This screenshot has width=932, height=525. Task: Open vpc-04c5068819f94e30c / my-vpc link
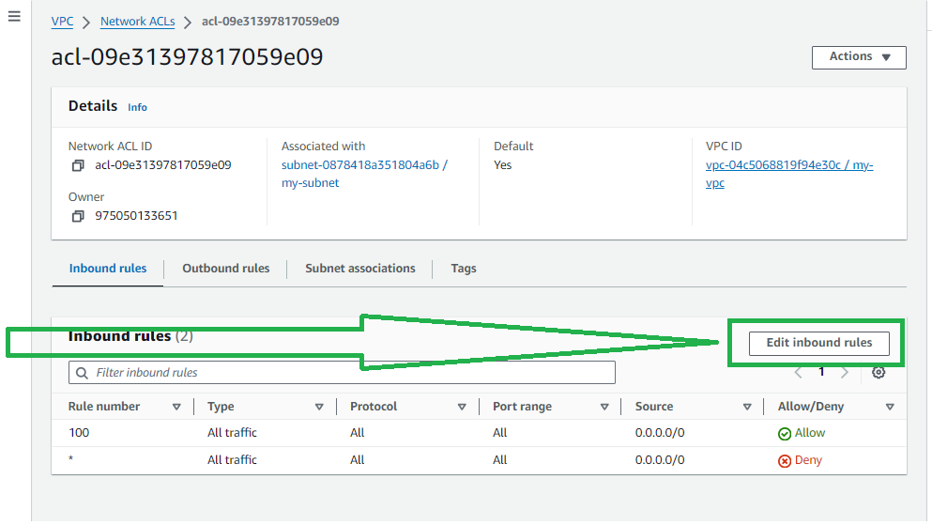coord(789,174)
